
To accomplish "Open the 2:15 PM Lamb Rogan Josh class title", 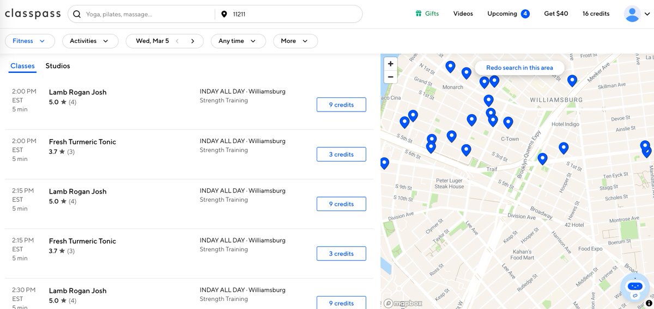I will (x=78, y=191).
